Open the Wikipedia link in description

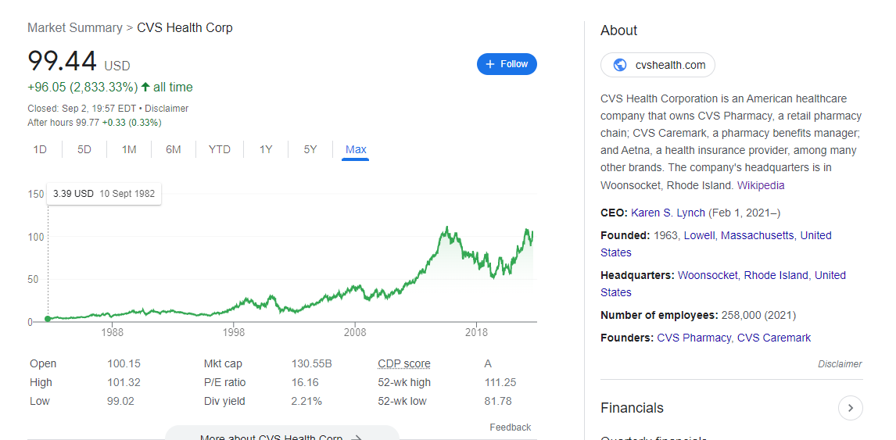761,185
